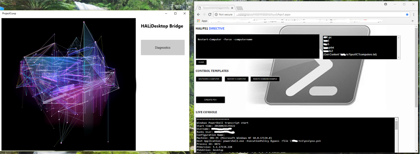Select the entry ending in -print
Image resolution: width=420 pixels, height=154 pixels.
click(328, 47)
